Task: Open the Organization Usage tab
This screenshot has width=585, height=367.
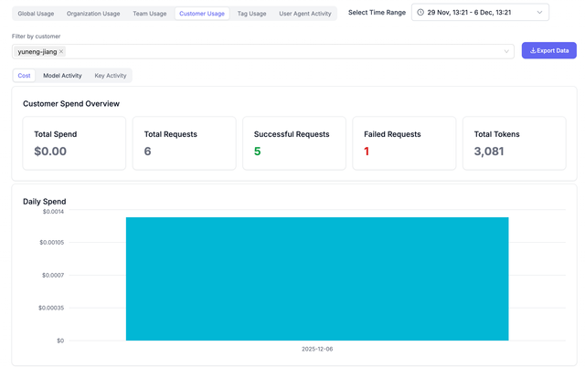Action: tap(94, 14)
